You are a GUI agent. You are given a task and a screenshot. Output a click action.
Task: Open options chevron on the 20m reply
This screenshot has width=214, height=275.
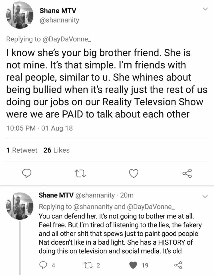tap(205, 197)
